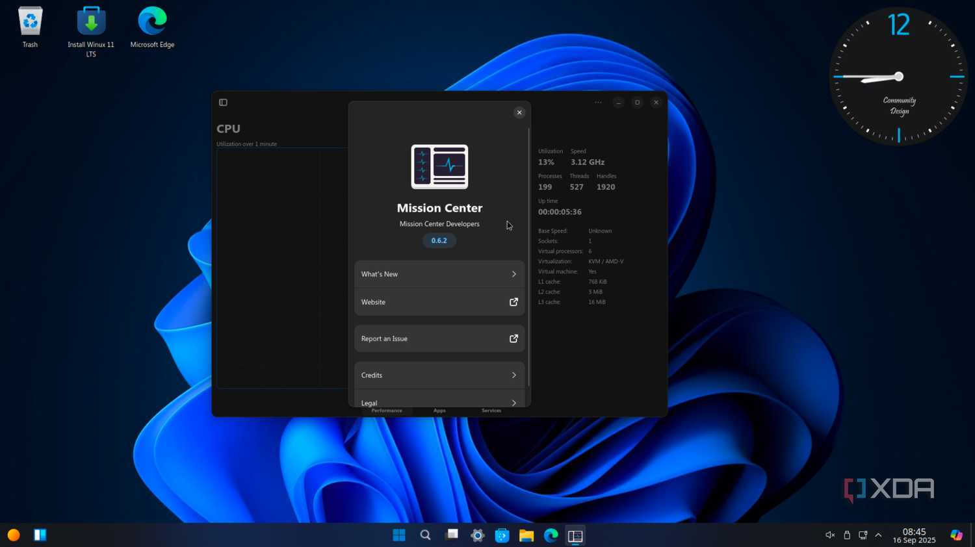975x547 pixels.
Task: Select the 1920 handles value
Action: point(606,187)
